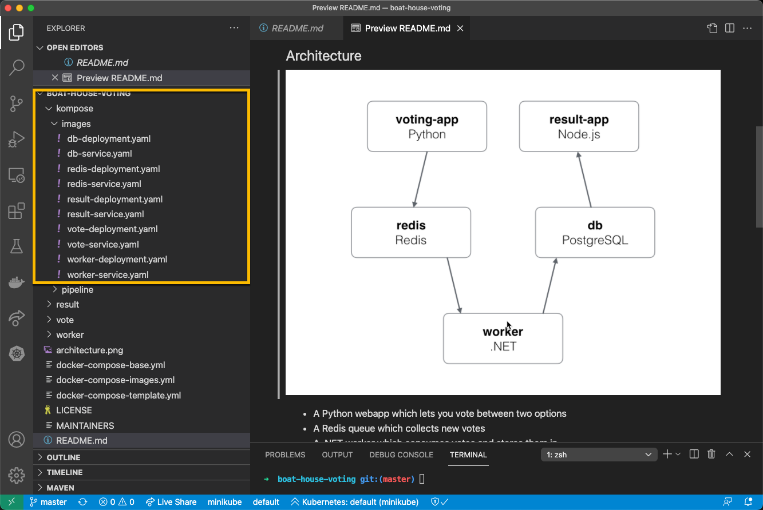Kill terminal with trash icon

coord(711,455)
